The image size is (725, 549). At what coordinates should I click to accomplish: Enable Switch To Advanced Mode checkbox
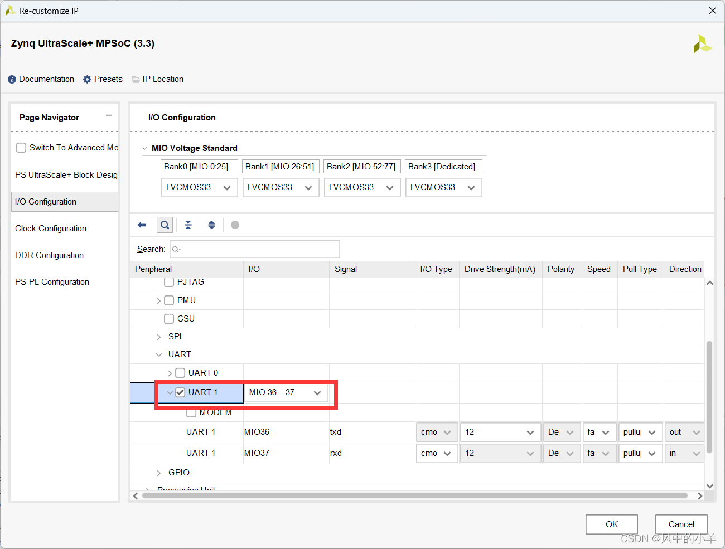pos(21,148)
